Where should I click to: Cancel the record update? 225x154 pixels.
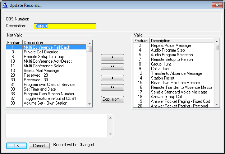point(39,145)
